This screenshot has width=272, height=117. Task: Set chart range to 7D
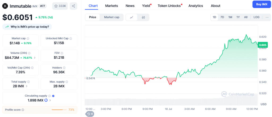222,17
